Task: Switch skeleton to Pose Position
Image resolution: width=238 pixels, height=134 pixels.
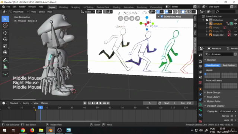Action: [212, 66]
